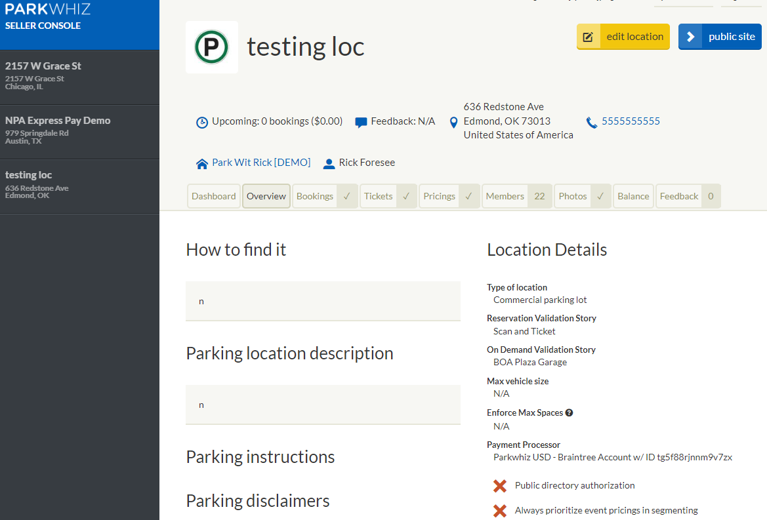Select testing loc in the sidebar
Screen dimensions: 767x520
click(x=80, y=186)
